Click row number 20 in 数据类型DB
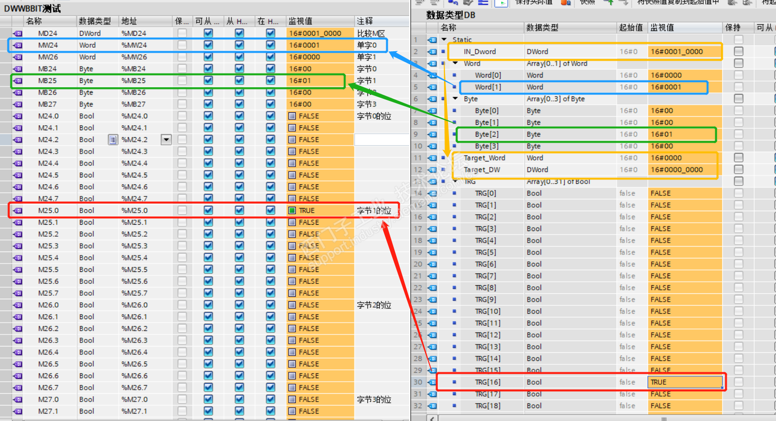 click(x=418, y=264)
